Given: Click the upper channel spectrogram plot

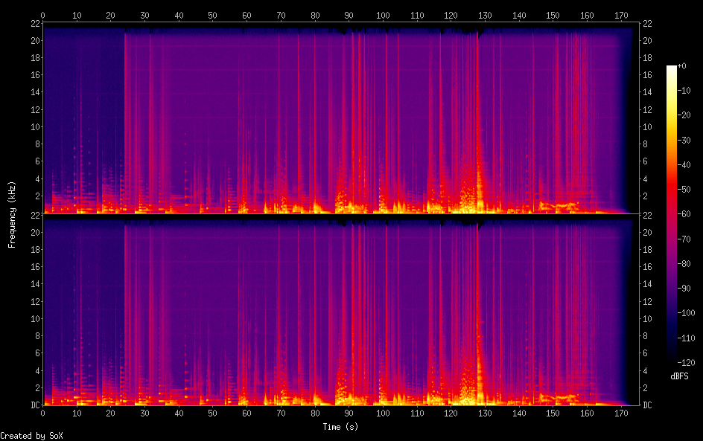Looking at the screenshot, I should pos(341,118).
